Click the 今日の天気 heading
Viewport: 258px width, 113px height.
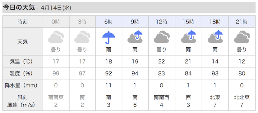click(x=19, y=8)
